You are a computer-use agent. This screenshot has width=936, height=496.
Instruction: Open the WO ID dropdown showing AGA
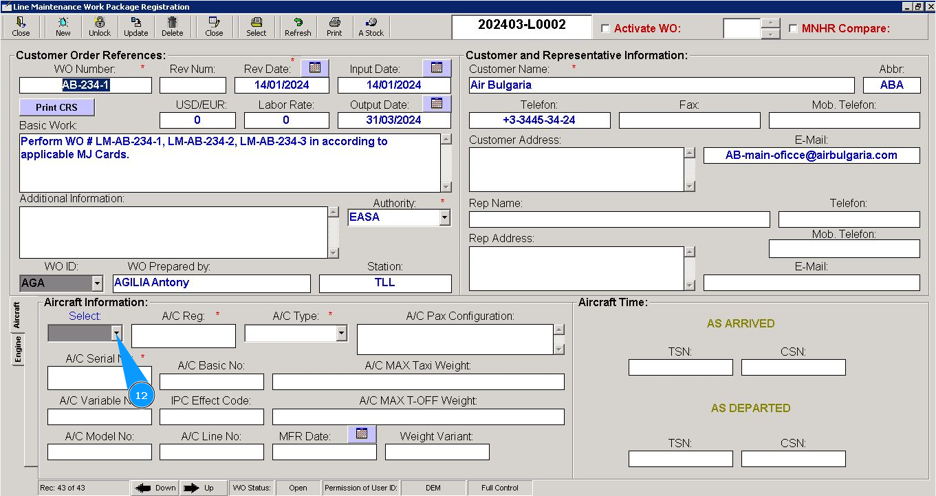tap(97, 283)
